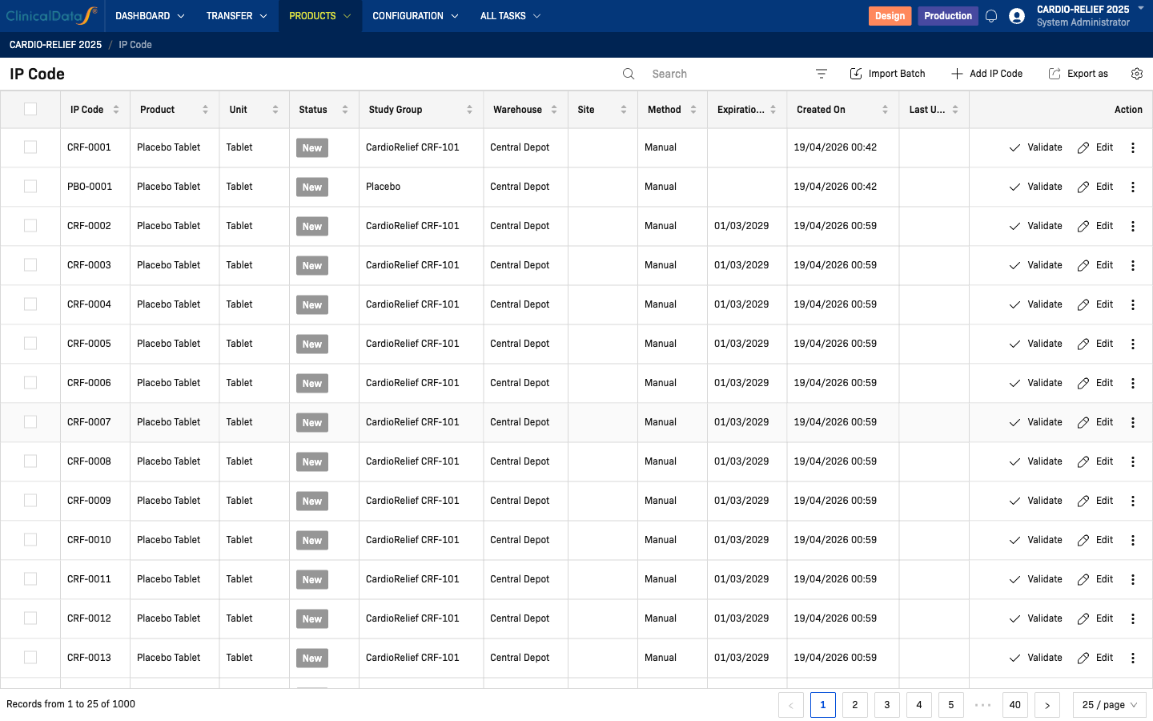Screen dimensions: 1153x721
Task: Click the filter icon beside the search bar
Action: pyautogui.click(x=822, y=74)
